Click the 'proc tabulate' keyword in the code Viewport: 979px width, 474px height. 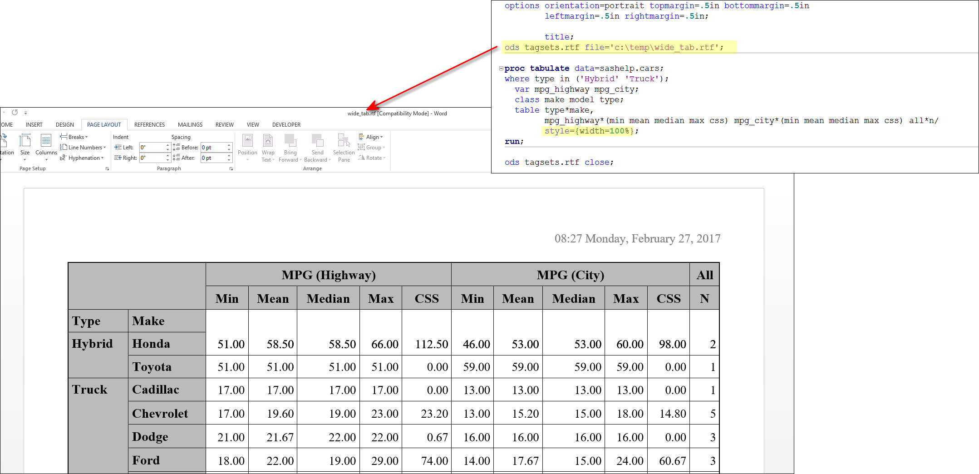pos(536,68)
